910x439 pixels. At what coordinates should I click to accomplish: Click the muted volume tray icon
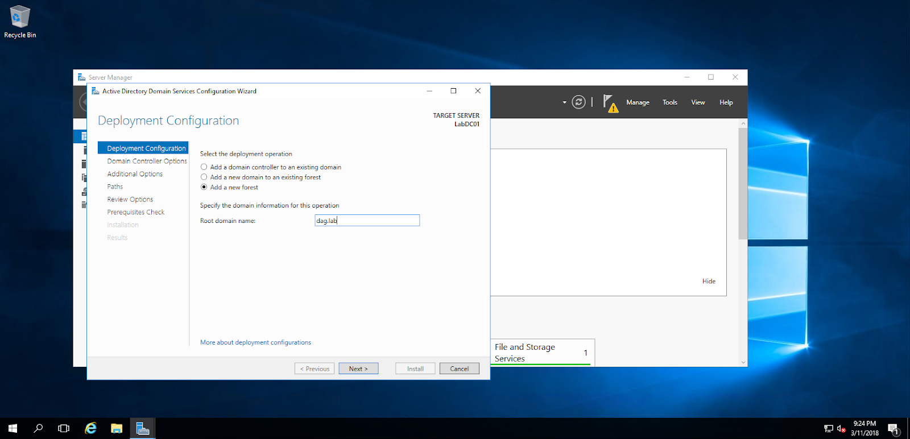pos(841,429)
